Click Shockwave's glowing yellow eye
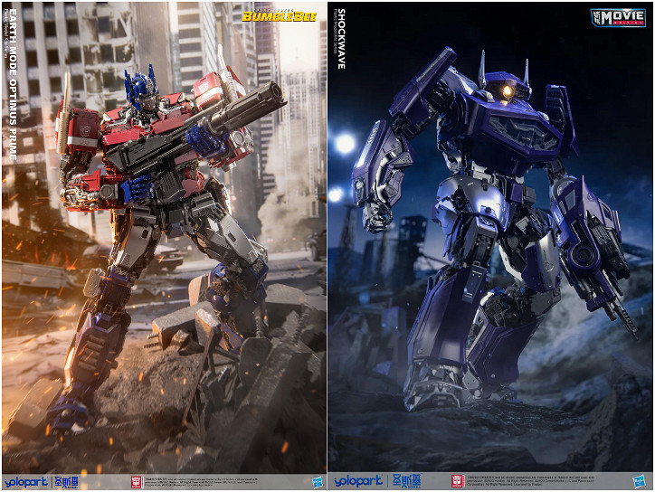Image resolution: width=655 pixels, height=492 pixels. pos(508,91)
